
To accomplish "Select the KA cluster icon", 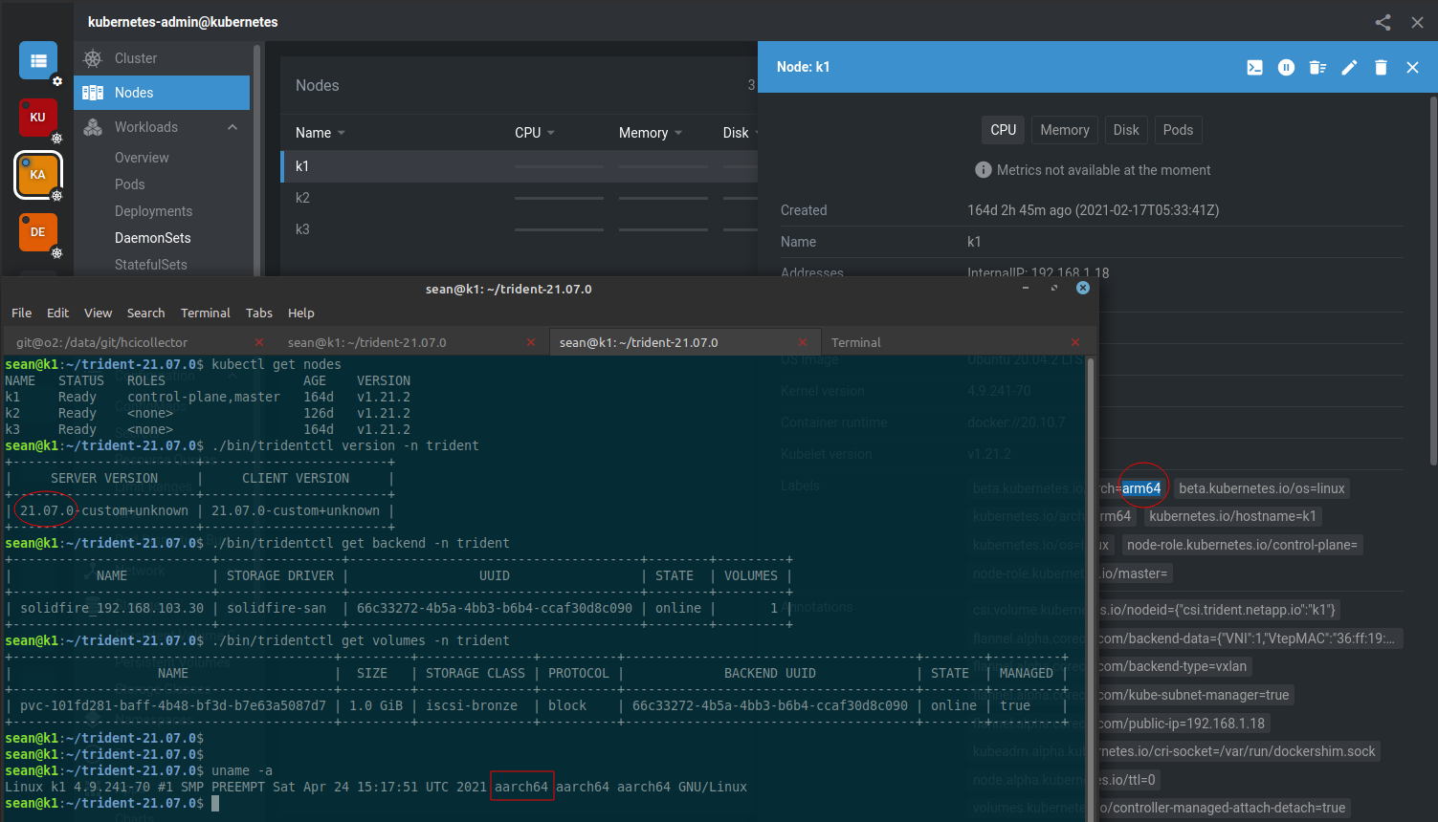I will [38, 175].
